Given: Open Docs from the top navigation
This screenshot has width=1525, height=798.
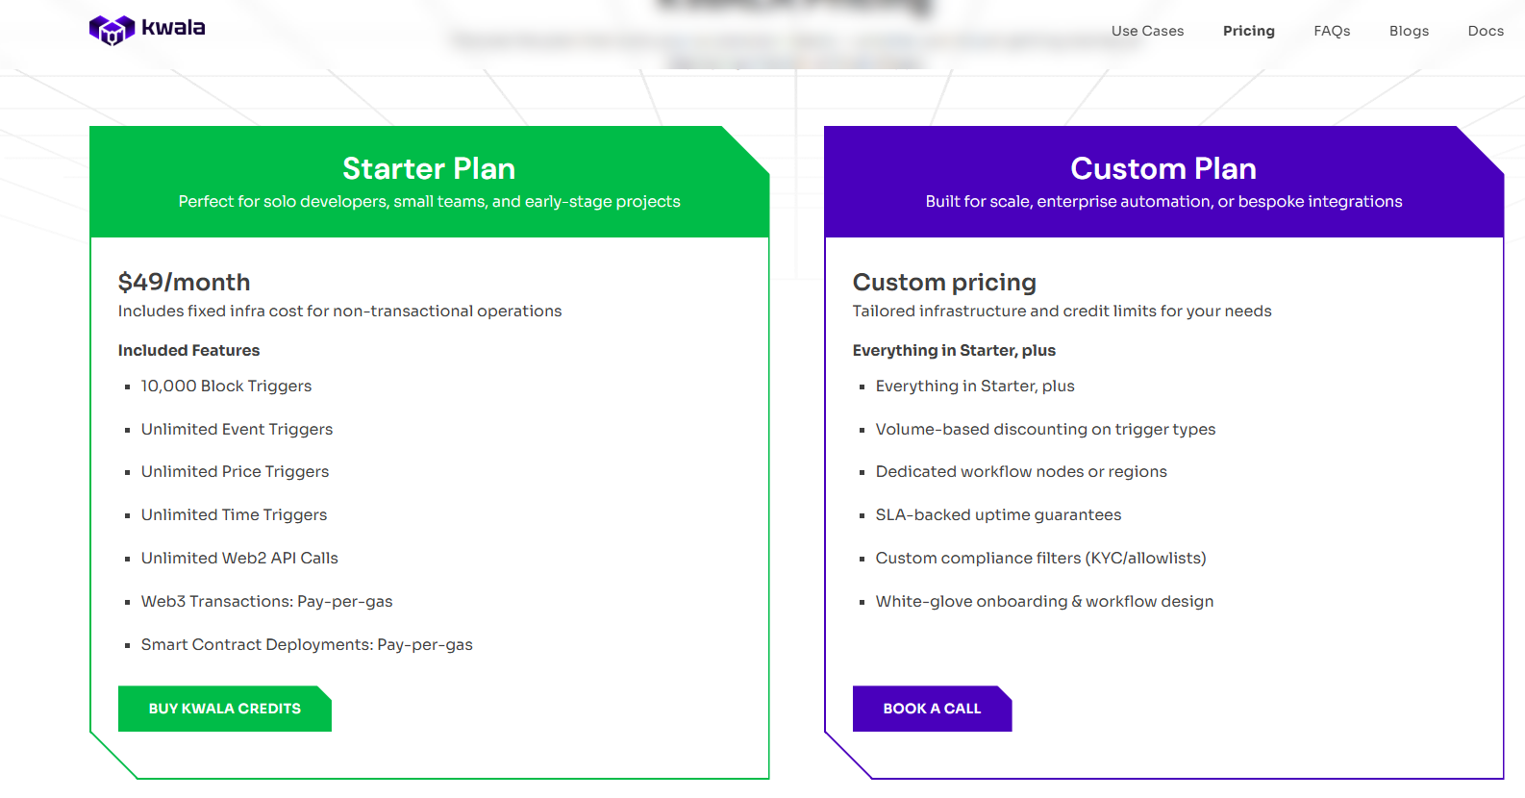Looking at the screenshot, I should click(1485, 31).
